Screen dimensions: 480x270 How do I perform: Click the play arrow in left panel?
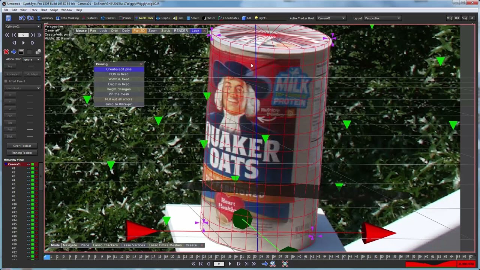click(23, 43)
